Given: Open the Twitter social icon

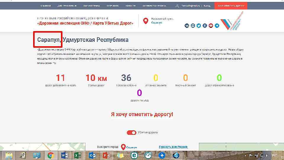Looking at the screenshot, I should pos(199,25).
